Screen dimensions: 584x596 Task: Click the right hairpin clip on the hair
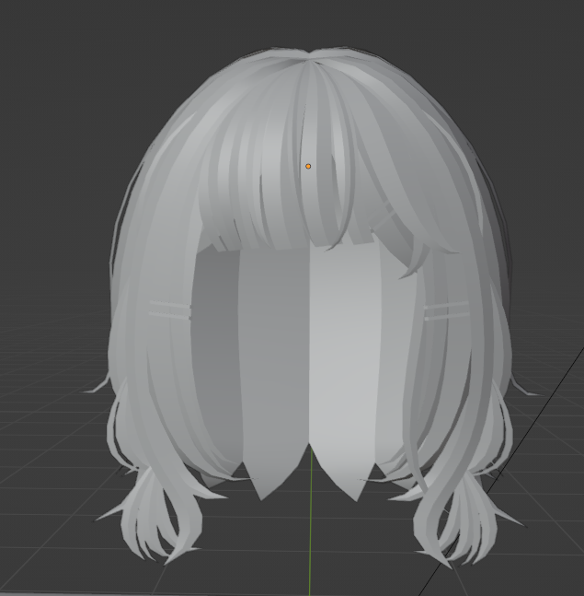(447, 310)
